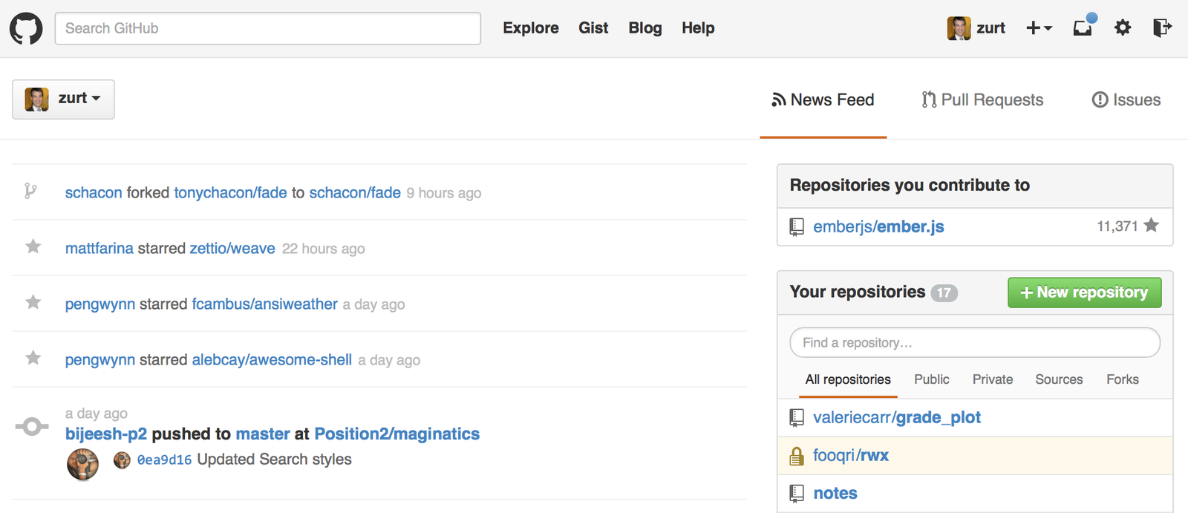The width and height of the screenshot is (1188, 513).
Task: Click the GitHub Octocat logo
Action: (26, 29)
